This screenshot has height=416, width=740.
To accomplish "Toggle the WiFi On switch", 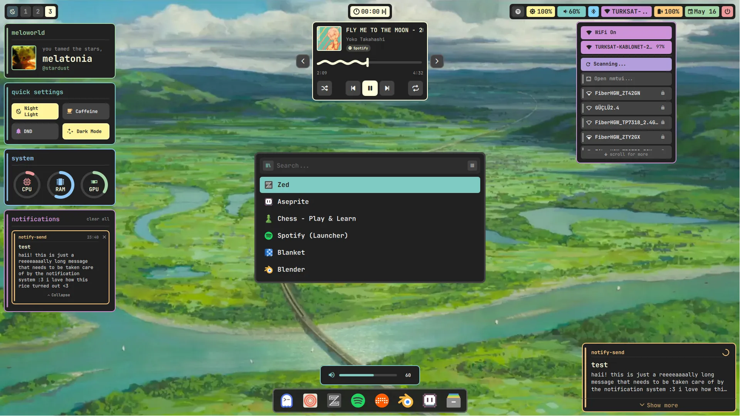I will [626, 32].
